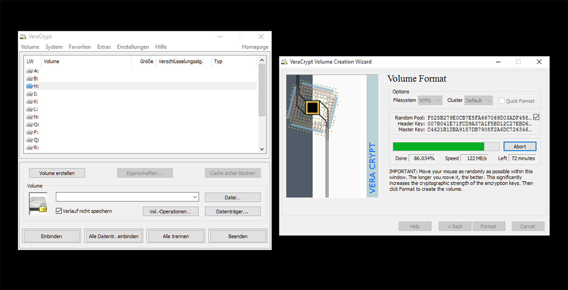Select the P: drive slot icon
Image resolution: width=568 pixels, height=290 pixels.
tap(29, 132)
